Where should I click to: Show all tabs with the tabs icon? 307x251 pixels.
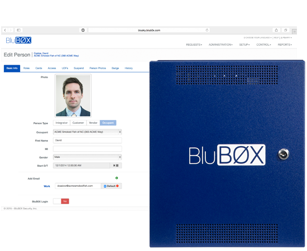pos(285,30)
